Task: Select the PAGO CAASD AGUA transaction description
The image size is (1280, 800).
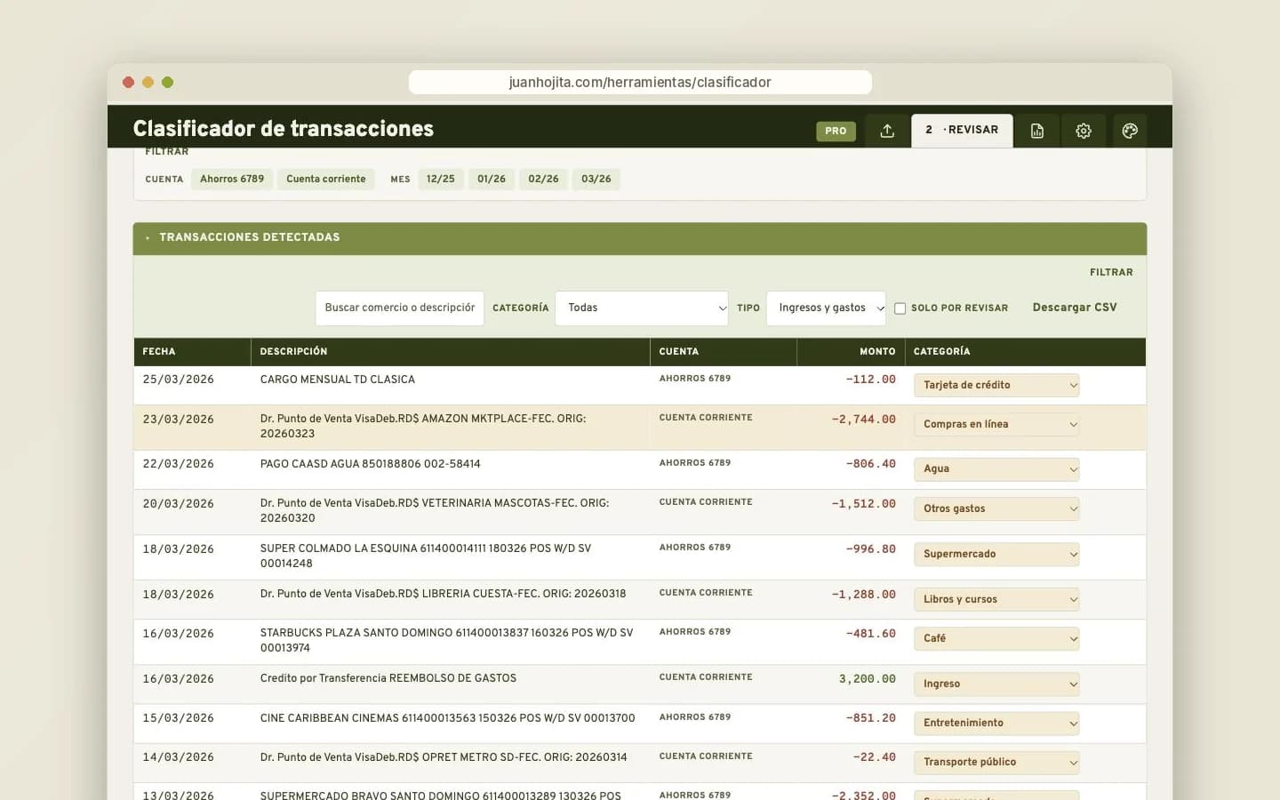Action: point(371,464)
